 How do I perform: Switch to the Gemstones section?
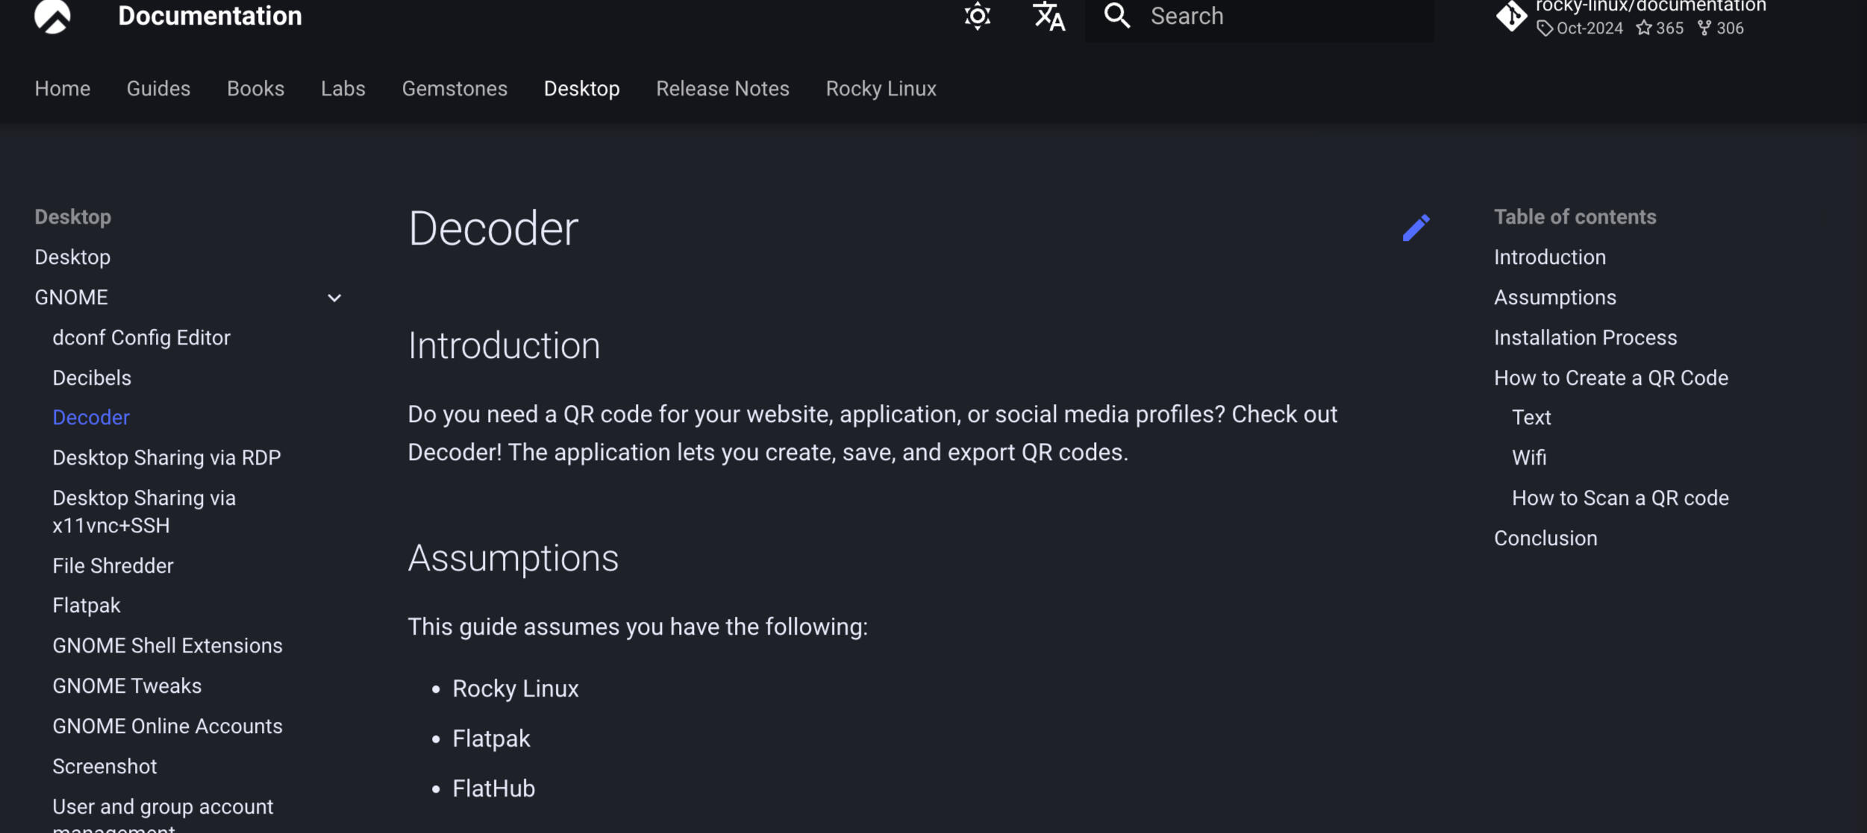pos(454,88)
